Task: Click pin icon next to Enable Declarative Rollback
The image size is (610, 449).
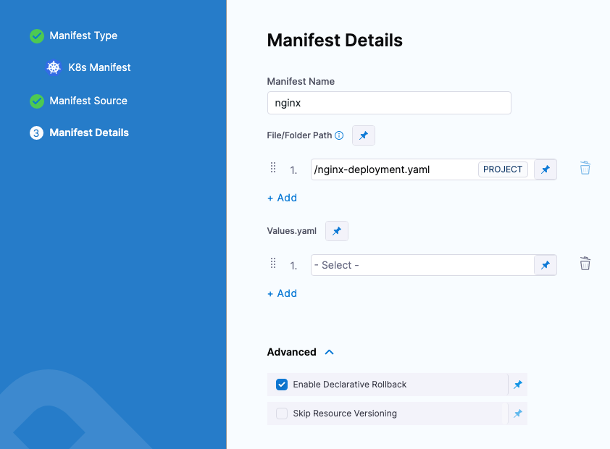Action: tap(517, 385)
